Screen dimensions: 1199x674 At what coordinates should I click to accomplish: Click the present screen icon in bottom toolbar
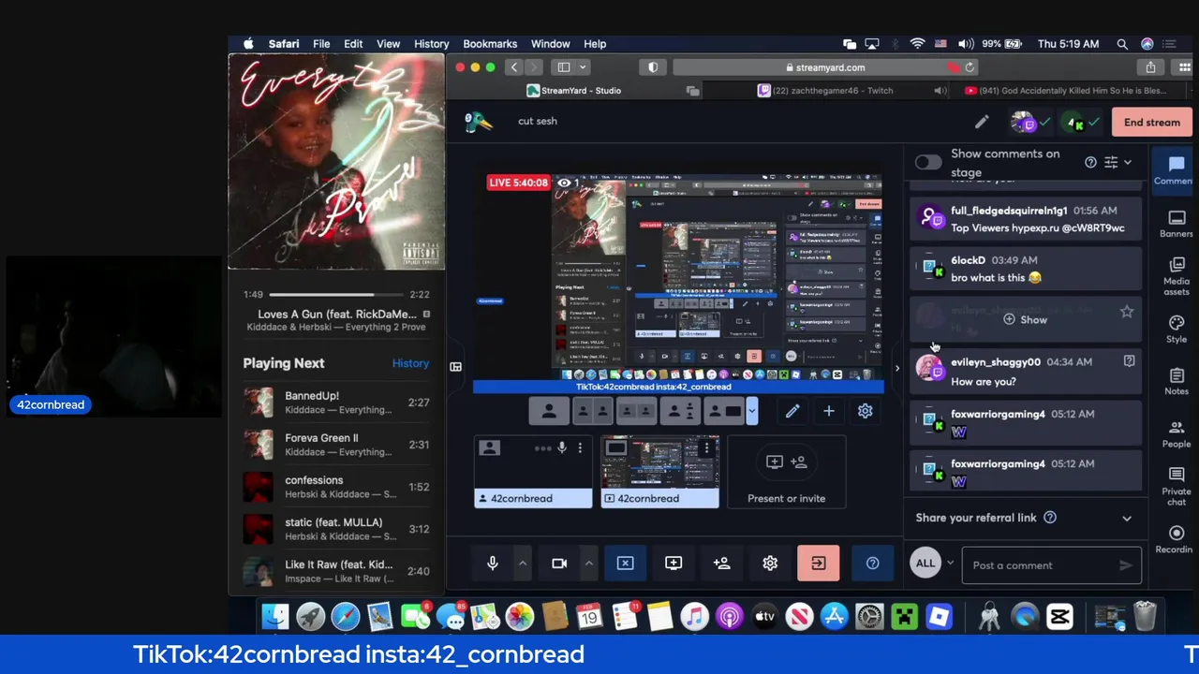pyautogui.click(x=674, y=563)
